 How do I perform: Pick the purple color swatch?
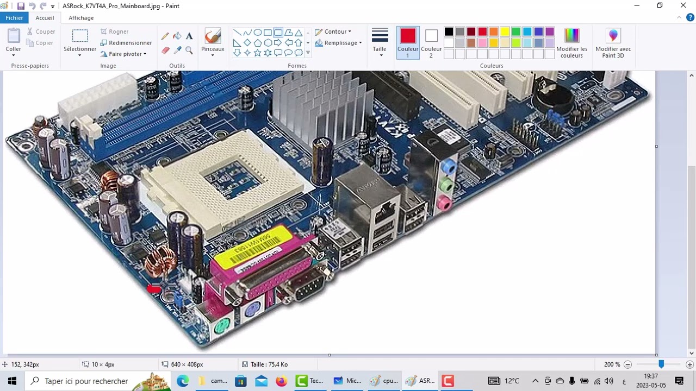pos(550,32)
